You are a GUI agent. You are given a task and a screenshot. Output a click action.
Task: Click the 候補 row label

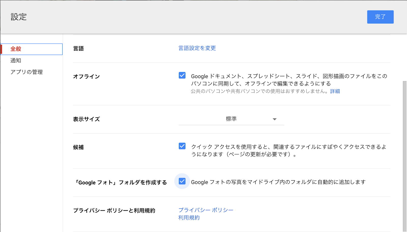78,147
